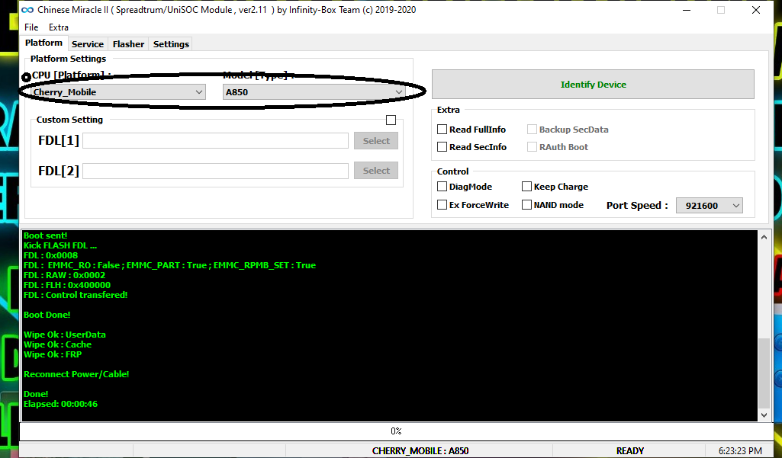
Task: Click 'FDL : Control transfered!' log line
Action: [76, 295]
